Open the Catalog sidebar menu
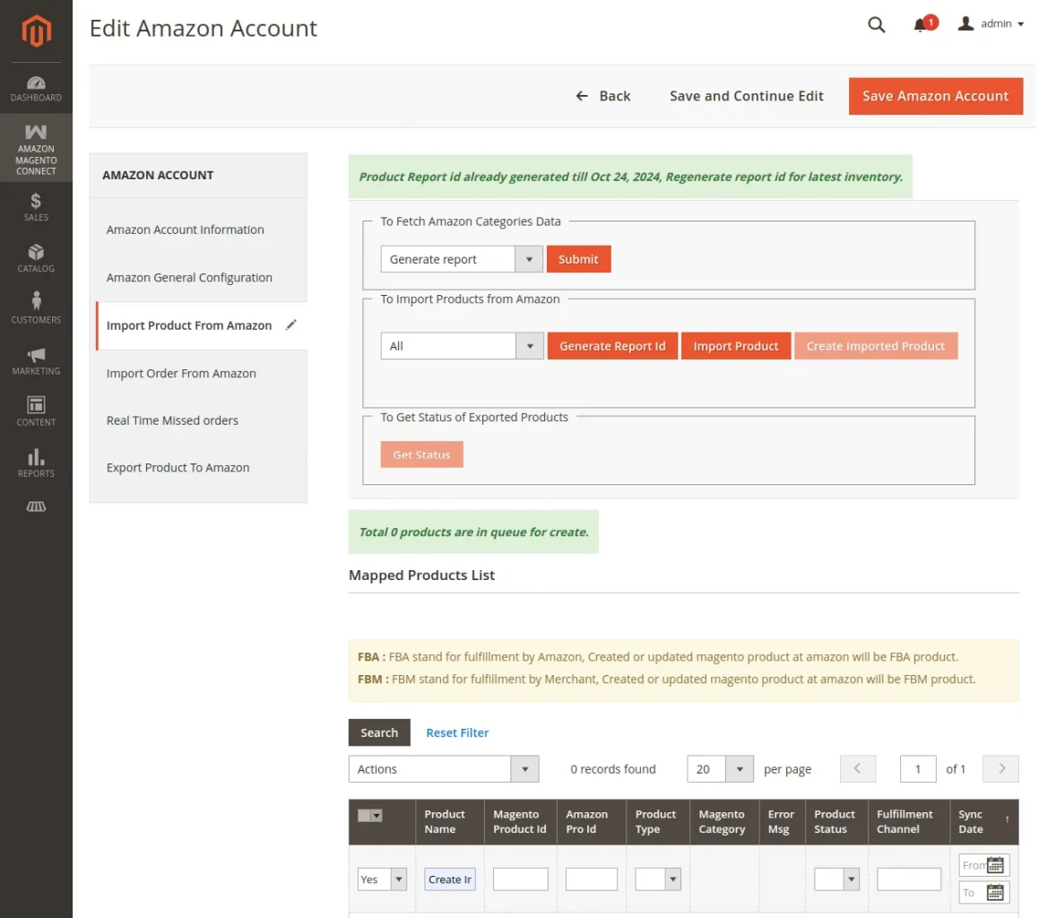 pos(36,258)
